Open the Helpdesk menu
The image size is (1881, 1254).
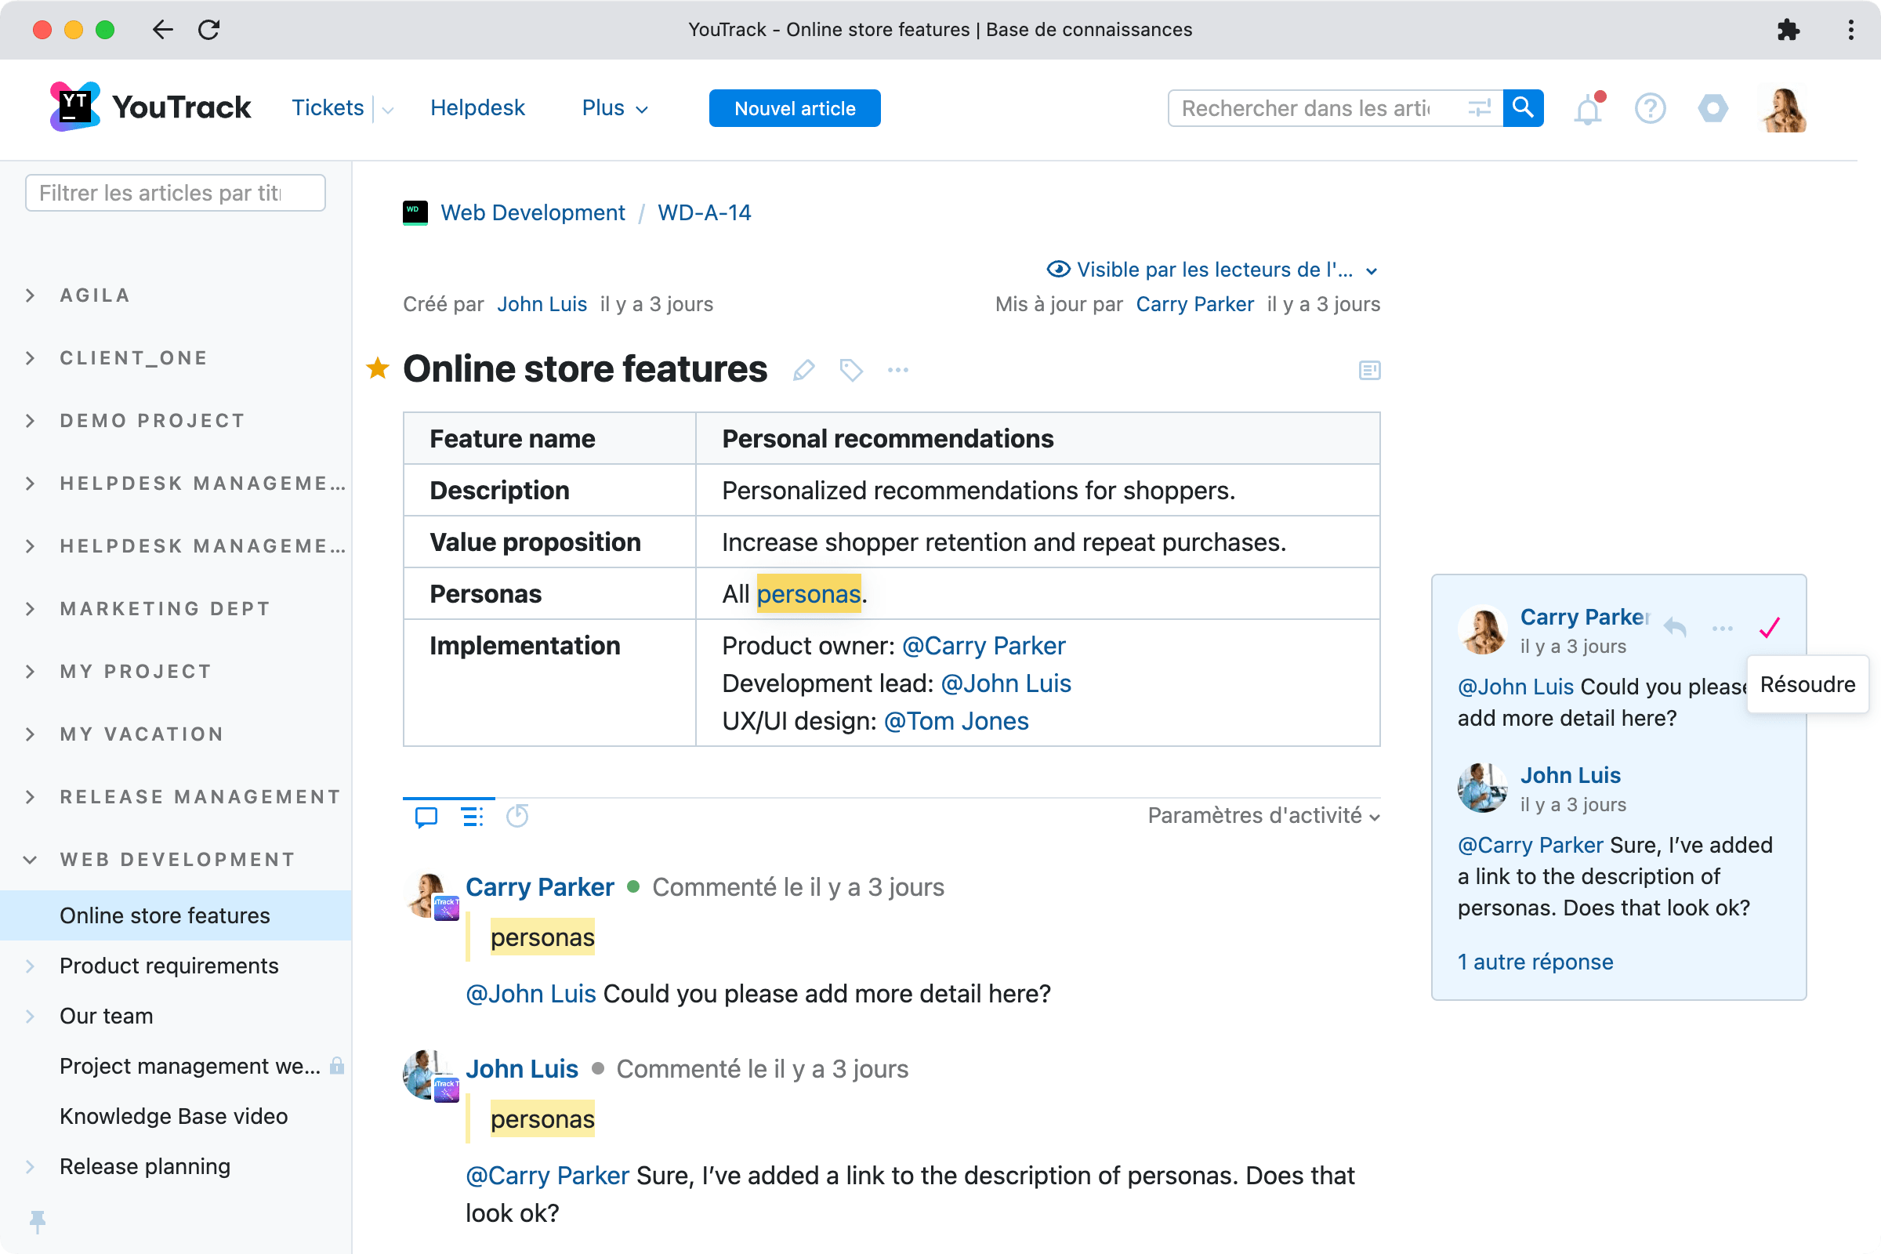[477, 107]
